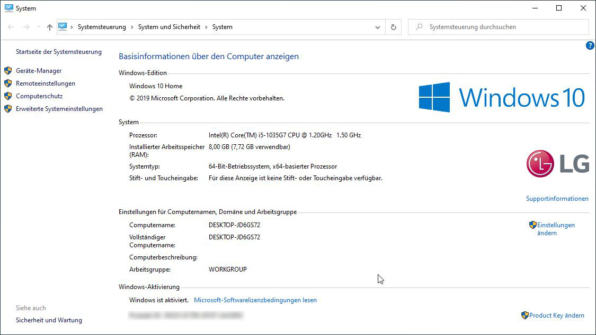The height and width of the screenshot is (335, 596).
Task: Click the Systemsteuerung durchsuchen search field
Action: pos(499,27)
